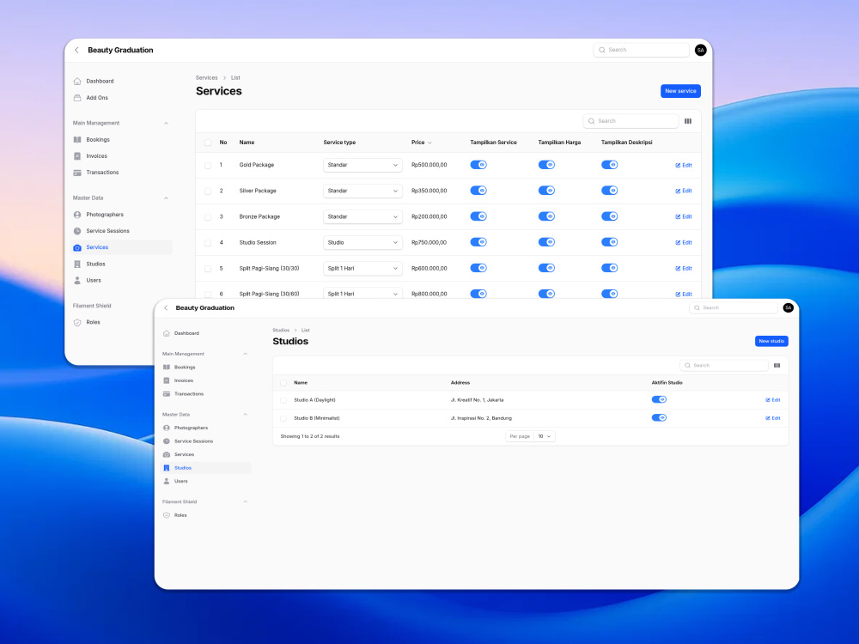Open Service type dropdown for Bronze Package
The width and height of the screenshot is (859, 644).
point(362,216)
